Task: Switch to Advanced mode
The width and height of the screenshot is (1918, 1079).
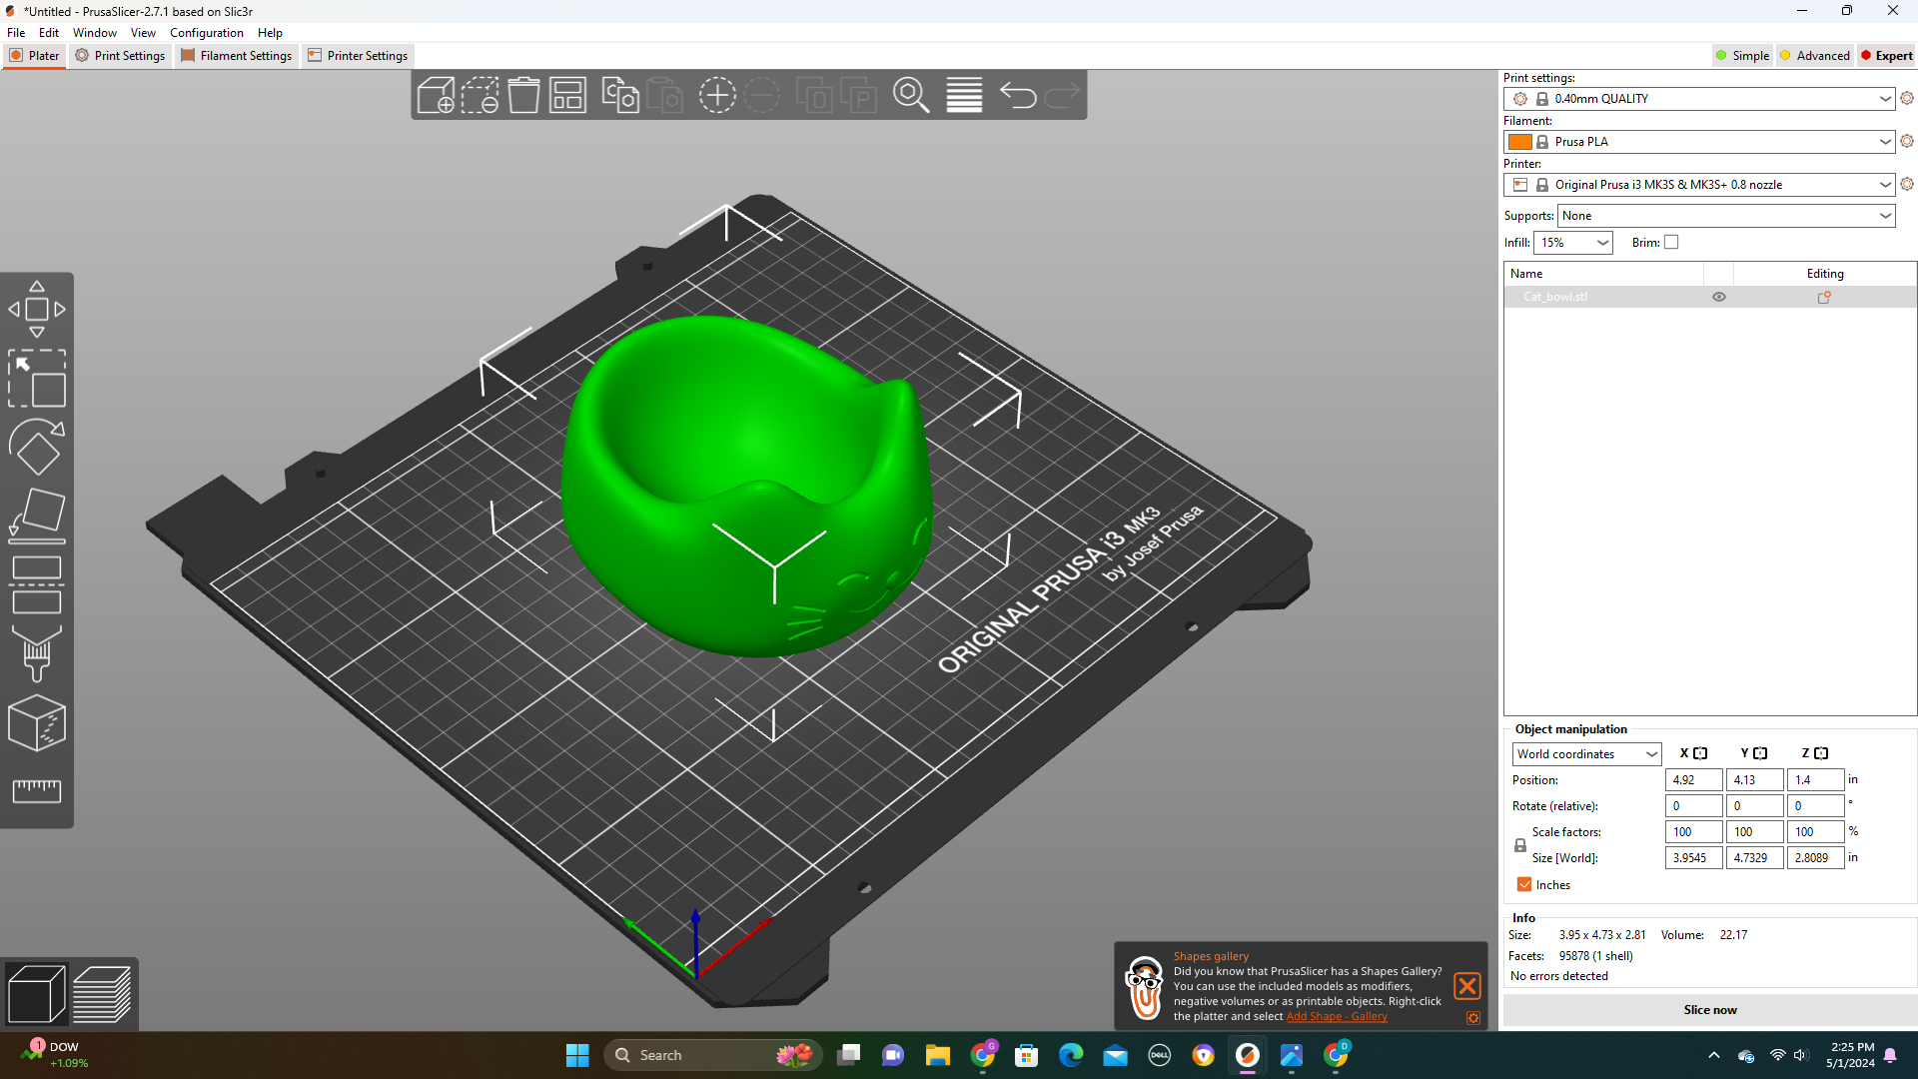Action: [x=1815, y=56]
